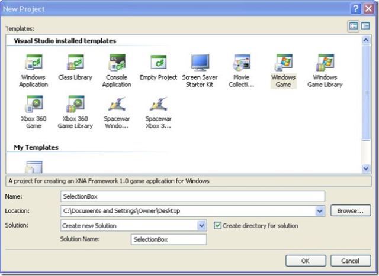Select the Spacewar Windows starter kit
Screen dimensions: 379x276
tap(117, 112)
